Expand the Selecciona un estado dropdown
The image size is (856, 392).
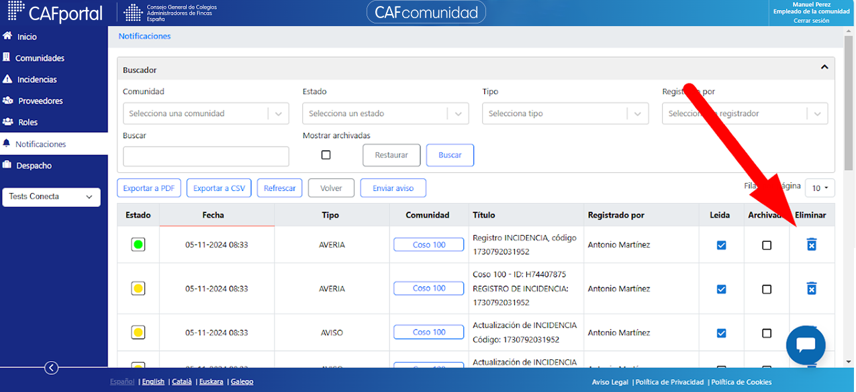point(385,113)
